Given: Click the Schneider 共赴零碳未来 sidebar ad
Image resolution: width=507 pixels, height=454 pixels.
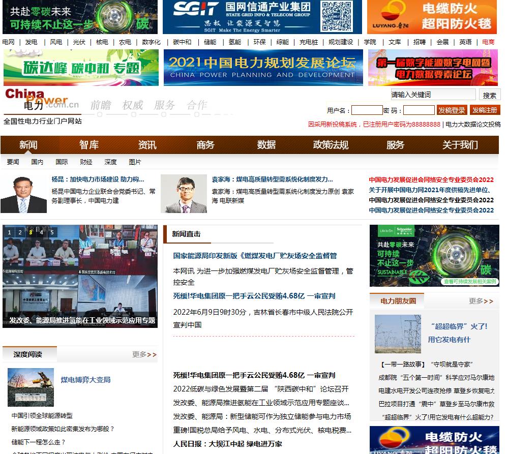Looking at the screenshot, I should click(x=434, y=256).
